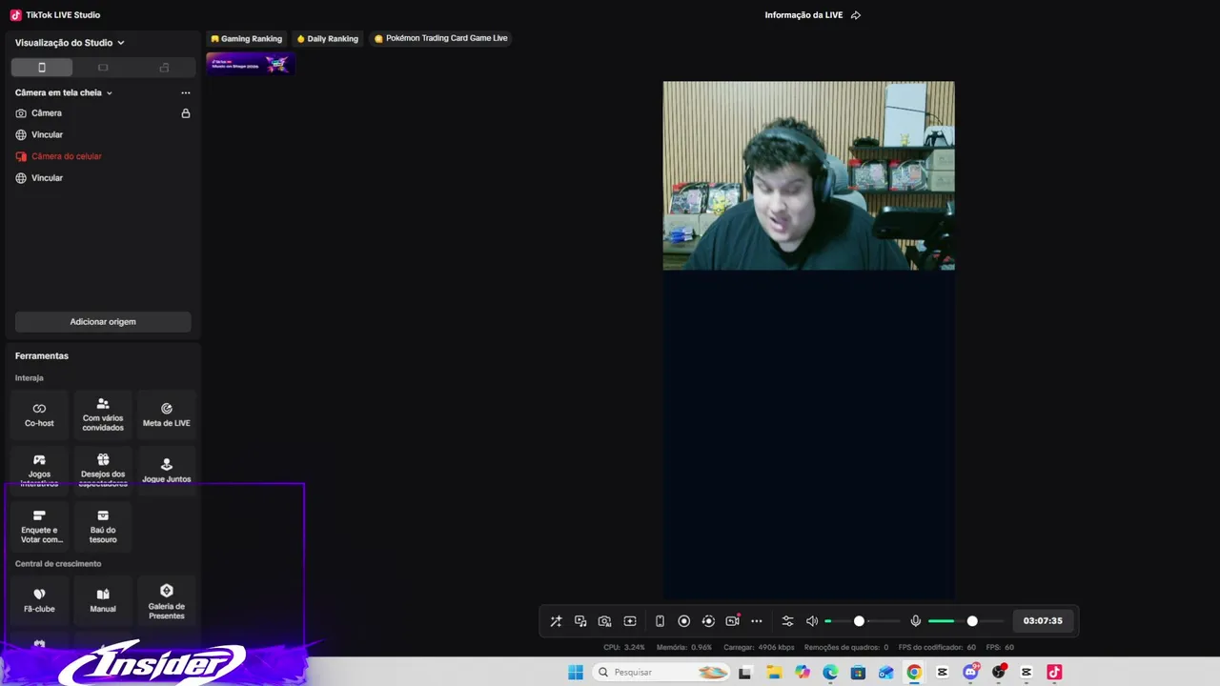Click the Memória 0.96% status text
1220x686 pixels.
pyautogui.click(x=684, y=647)
